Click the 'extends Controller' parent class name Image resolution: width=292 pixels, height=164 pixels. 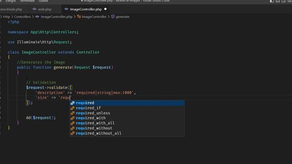tap(88, 52)
